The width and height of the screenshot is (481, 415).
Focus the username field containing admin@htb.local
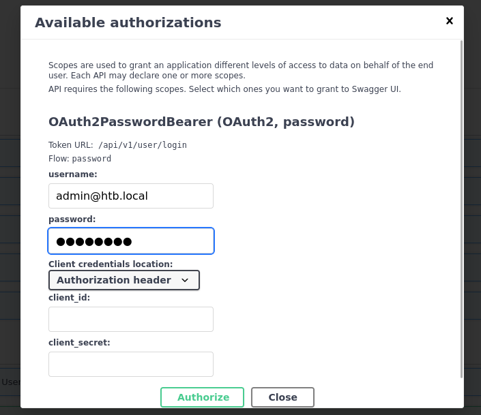(x=131, y=196)
